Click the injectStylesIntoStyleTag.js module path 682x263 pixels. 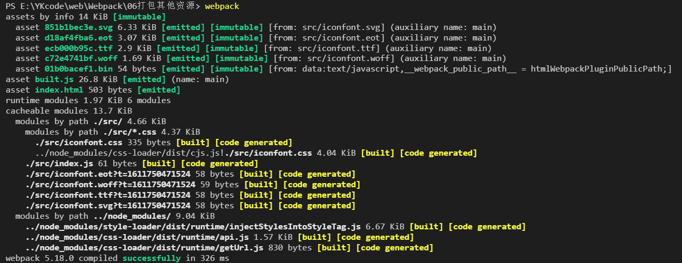pyautogui.click(x=193, y=227)
